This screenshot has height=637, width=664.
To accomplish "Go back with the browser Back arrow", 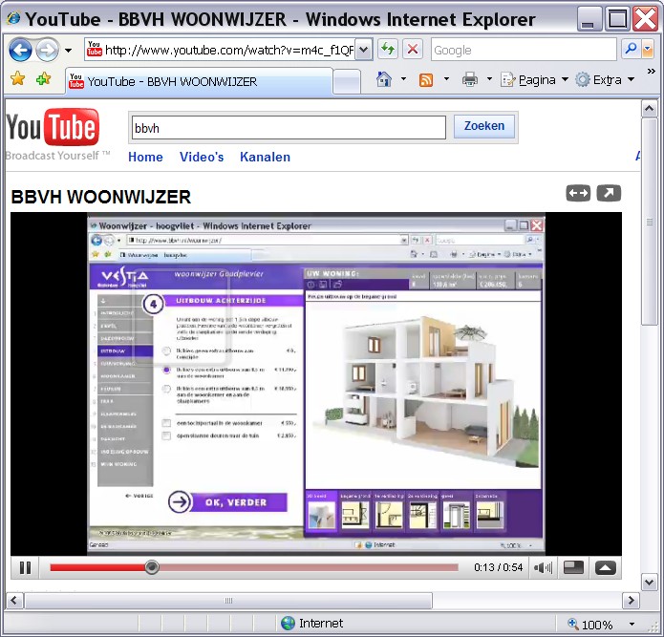I will (x=20, y=50).
